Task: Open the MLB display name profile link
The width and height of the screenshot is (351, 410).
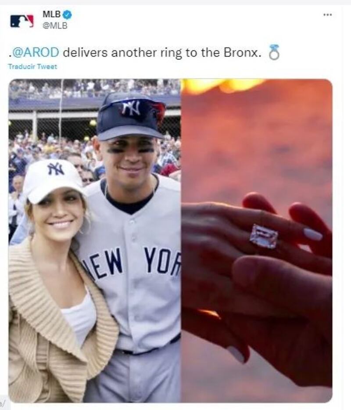Action: click(51, 14)
